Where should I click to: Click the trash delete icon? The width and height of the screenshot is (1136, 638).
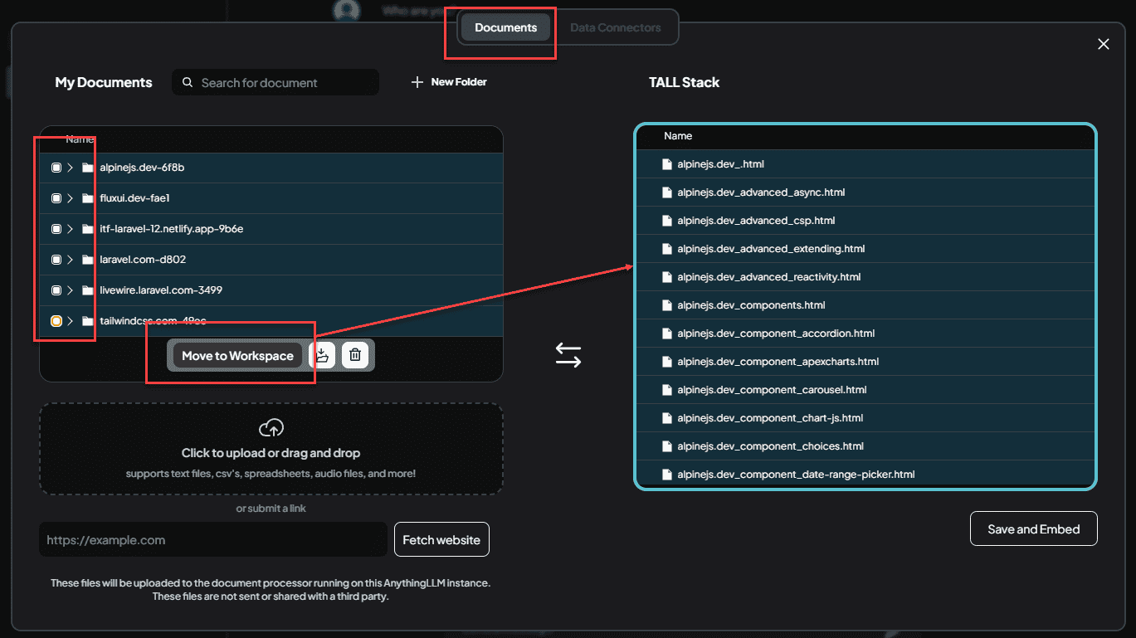(355, 355)
